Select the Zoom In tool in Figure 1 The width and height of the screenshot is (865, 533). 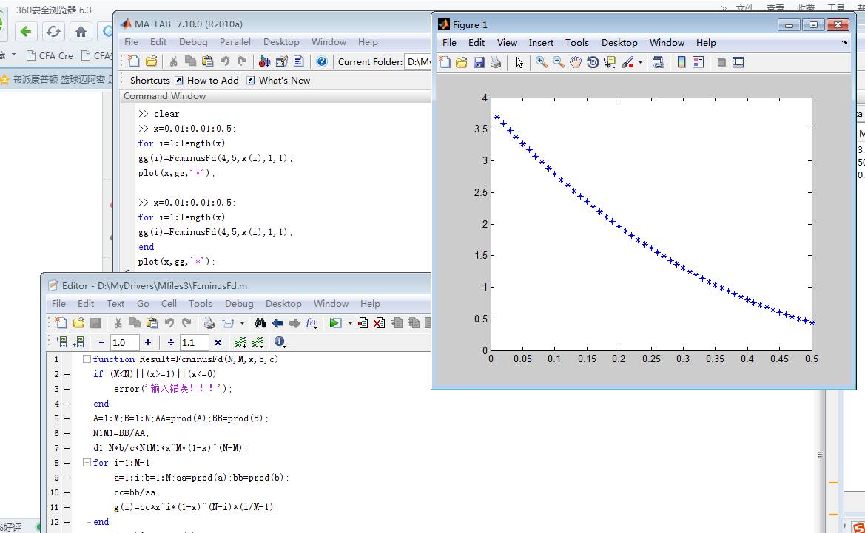[542, 63]
